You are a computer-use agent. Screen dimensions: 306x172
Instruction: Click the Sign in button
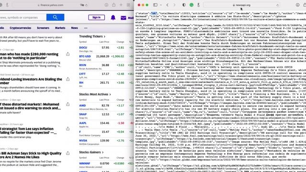tap(97, 17)
